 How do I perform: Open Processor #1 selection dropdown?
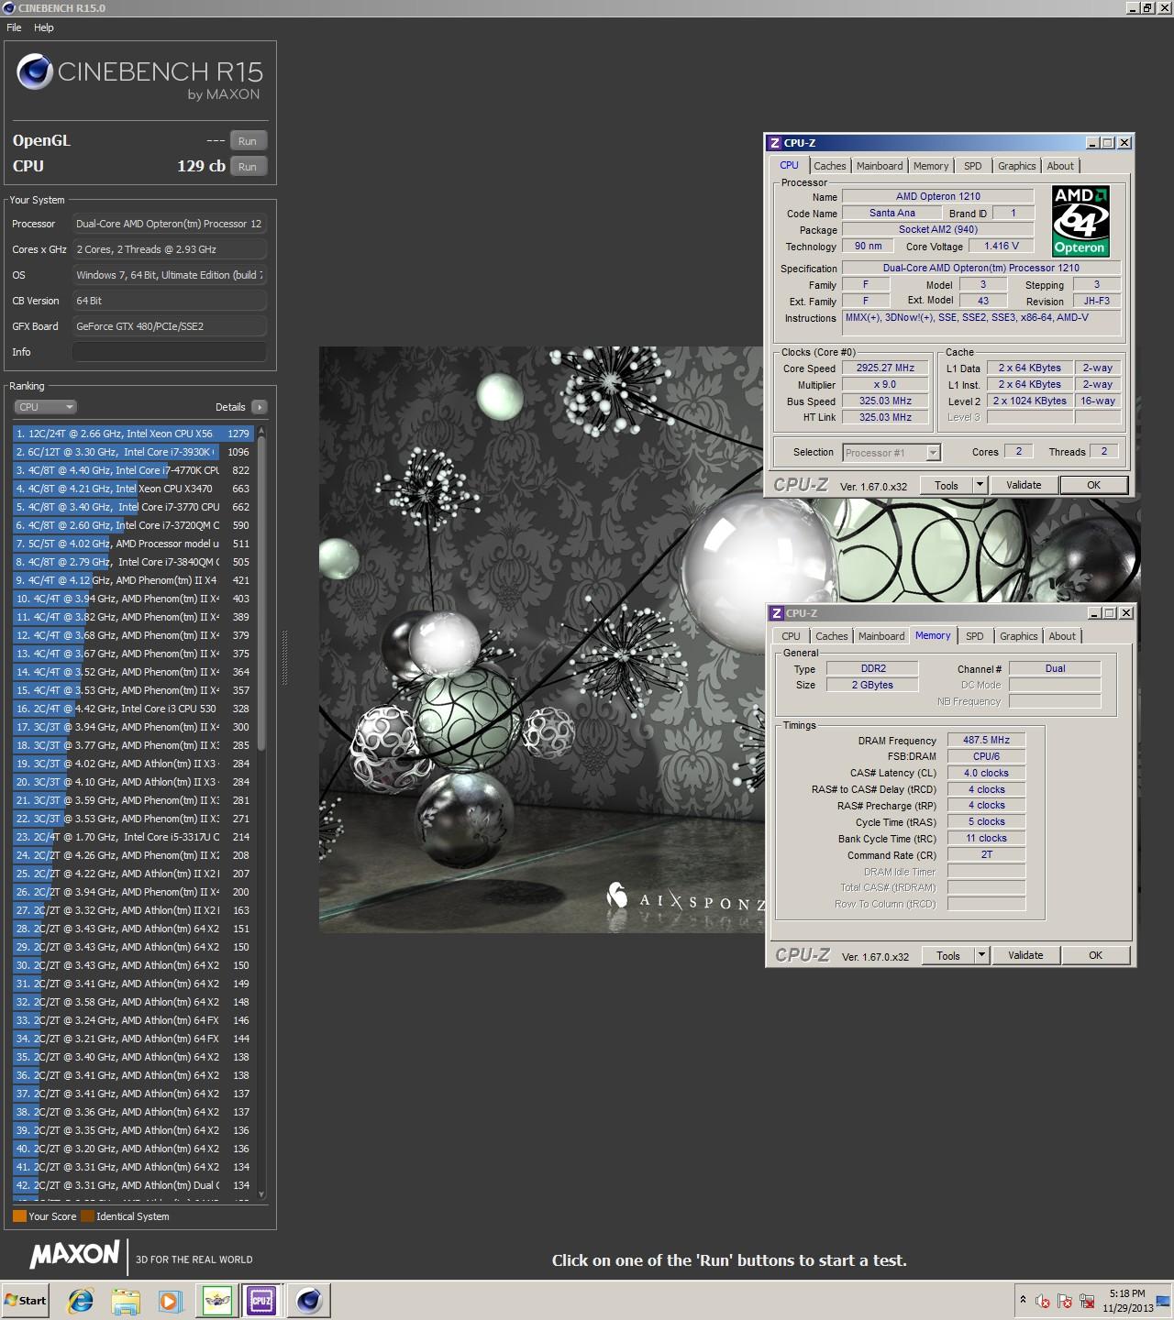point(892,453)
